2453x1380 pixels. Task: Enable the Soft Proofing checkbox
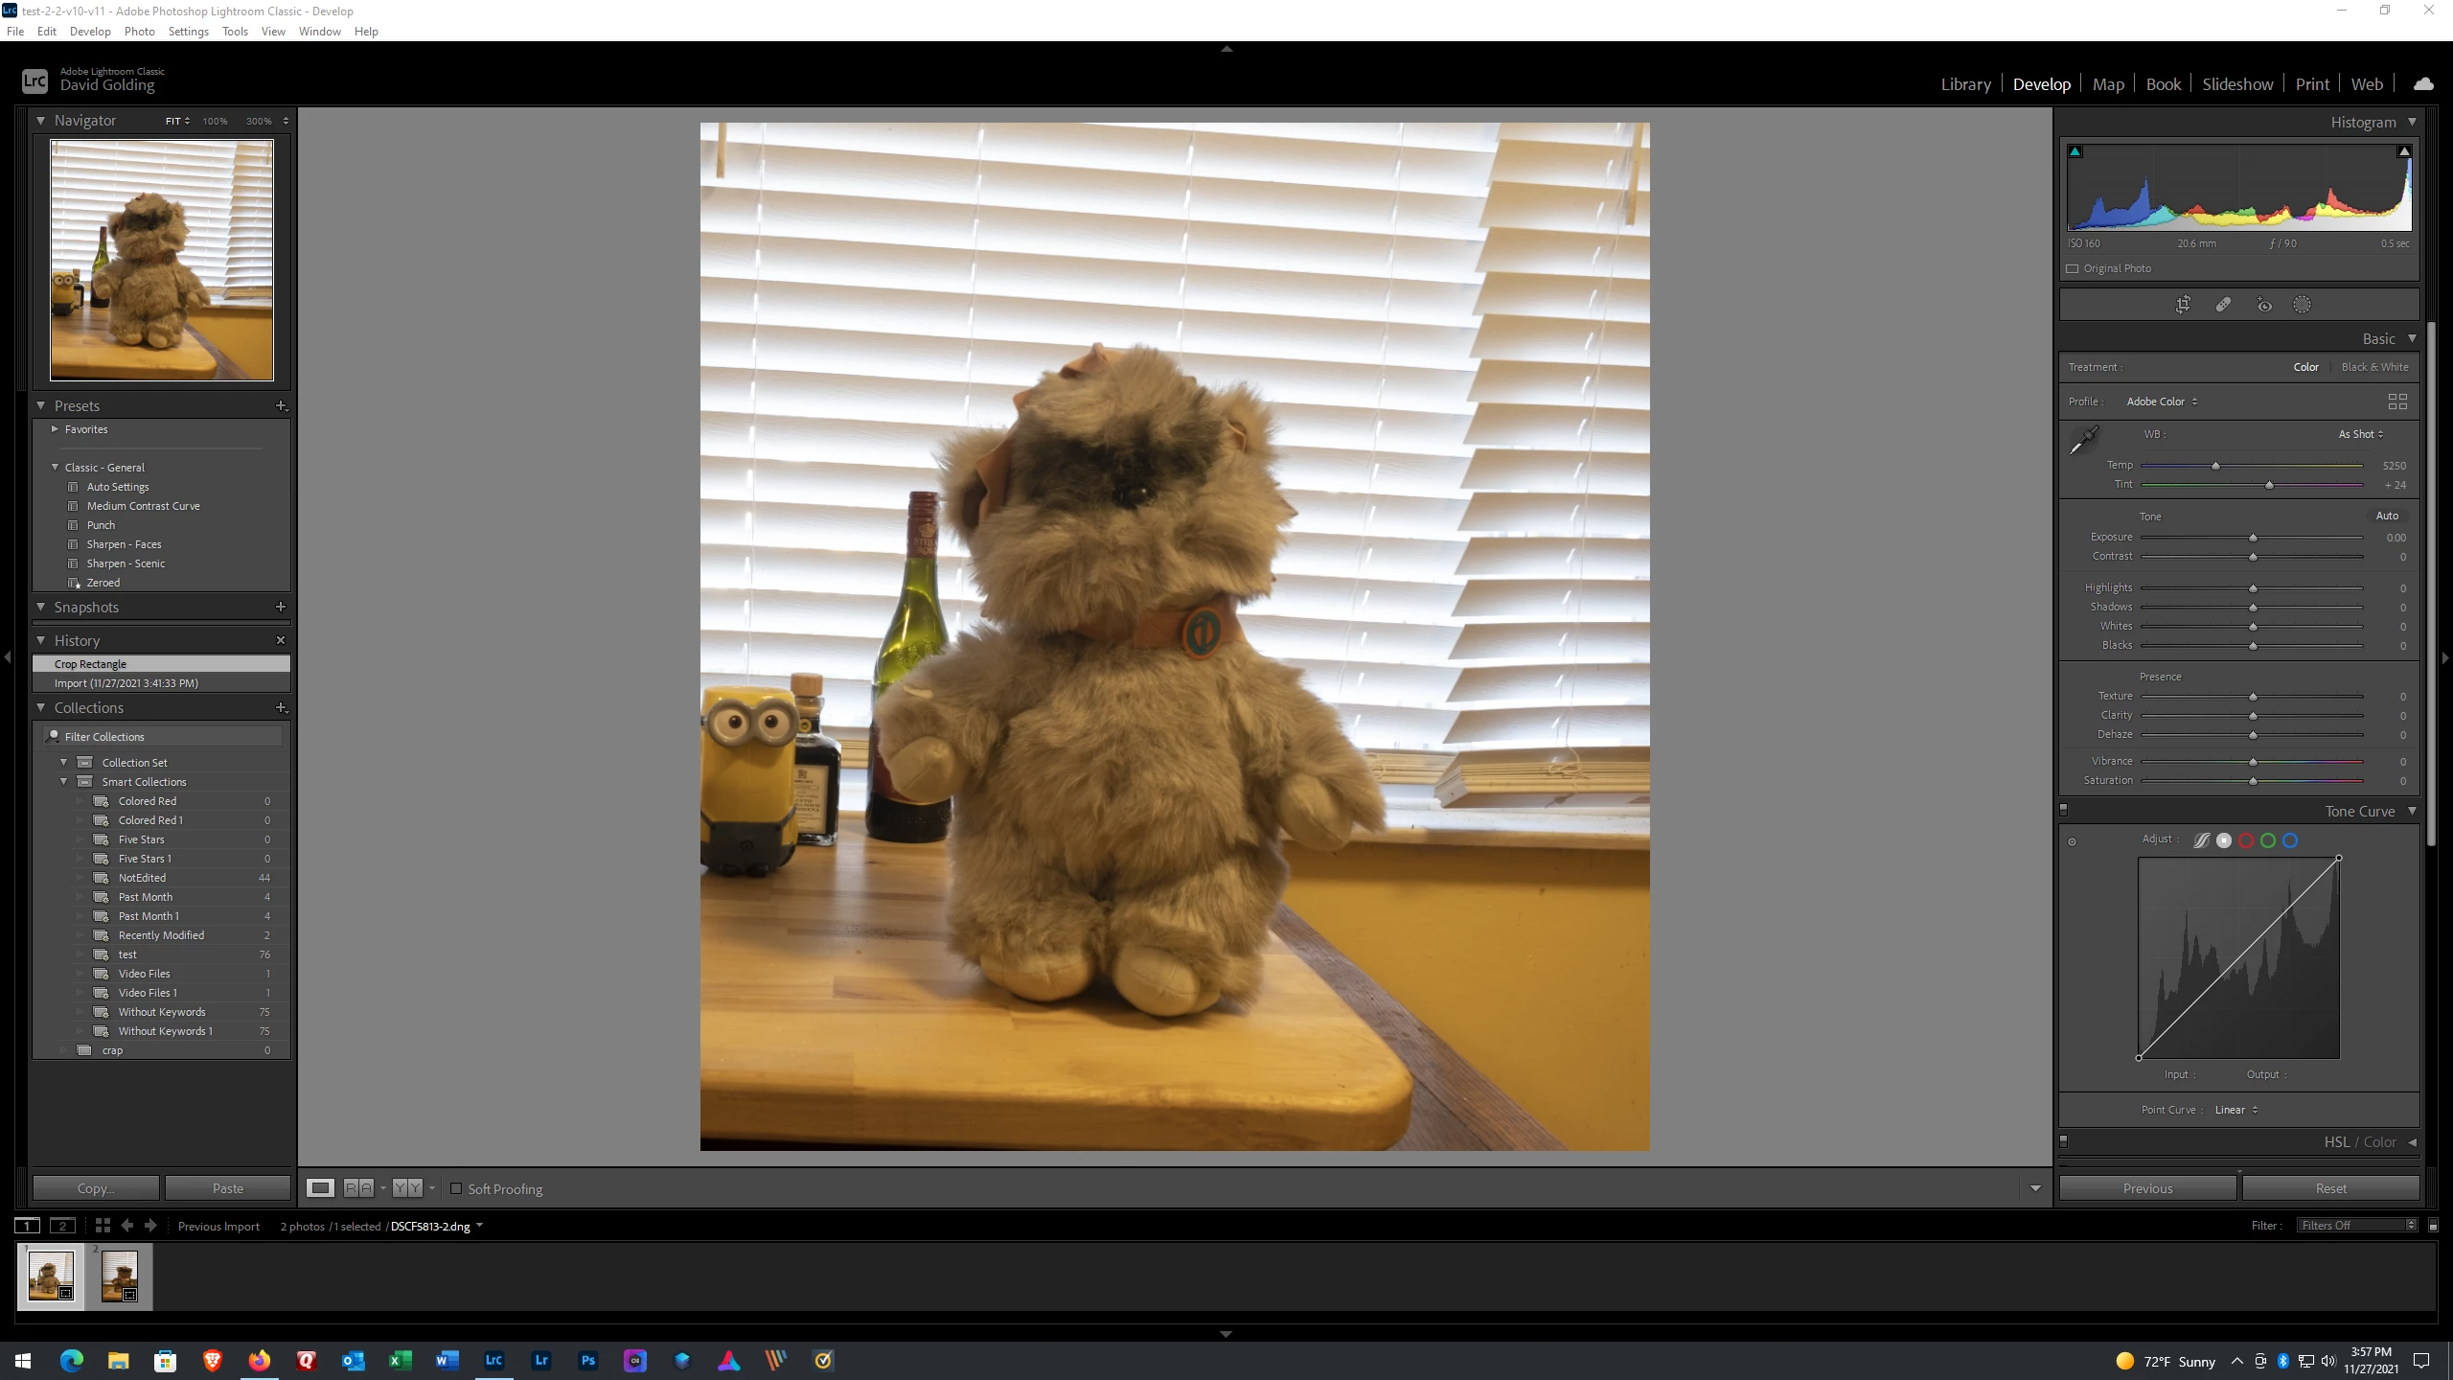point(456,1188)
